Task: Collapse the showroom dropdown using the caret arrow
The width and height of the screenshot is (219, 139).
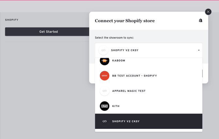Action: pyautogui.click(x=199, y=50)
